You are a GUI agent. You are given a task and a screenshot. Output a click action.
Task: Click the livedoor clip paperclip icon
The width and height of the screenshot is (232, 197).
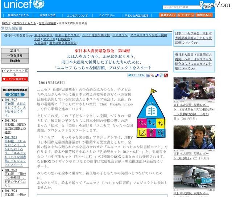tap(161, 76)
